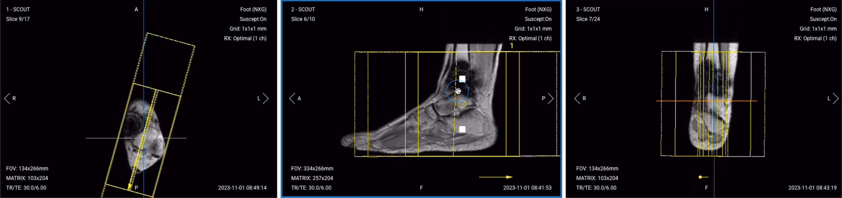Click "TR/TE: 30.0/6.00" in panel 2
The width and height of the screenshot is (842, 198).
[x=311, y=187]
